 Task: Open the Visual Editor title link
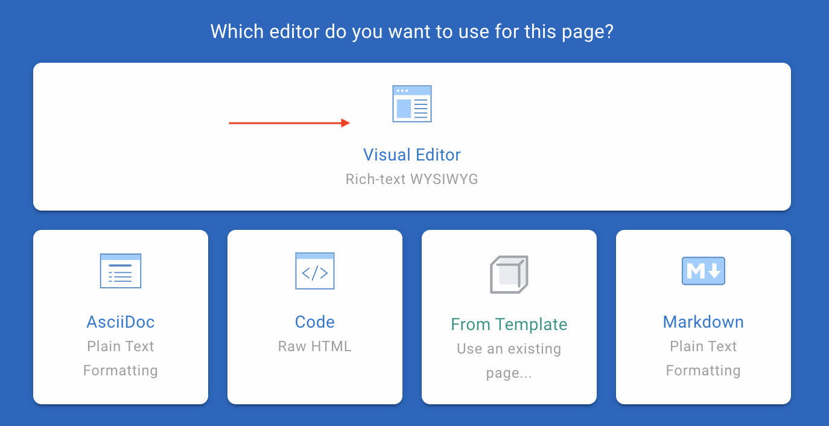coord(412,154)
